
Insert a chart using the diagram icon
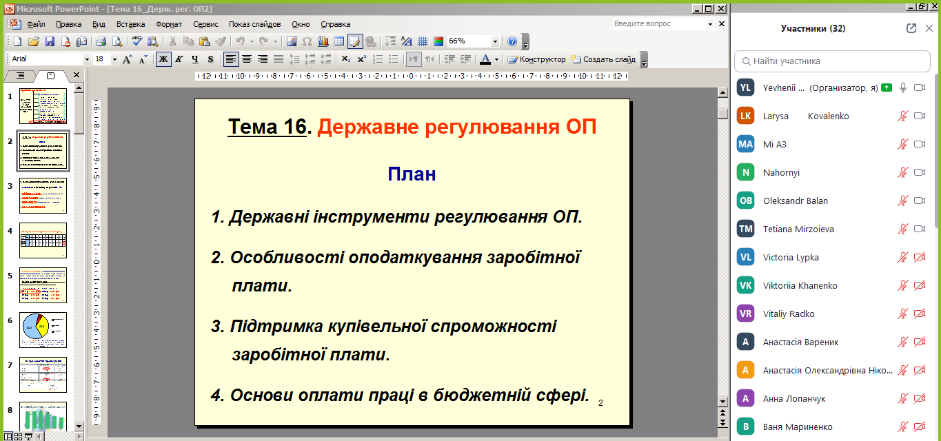323,41
